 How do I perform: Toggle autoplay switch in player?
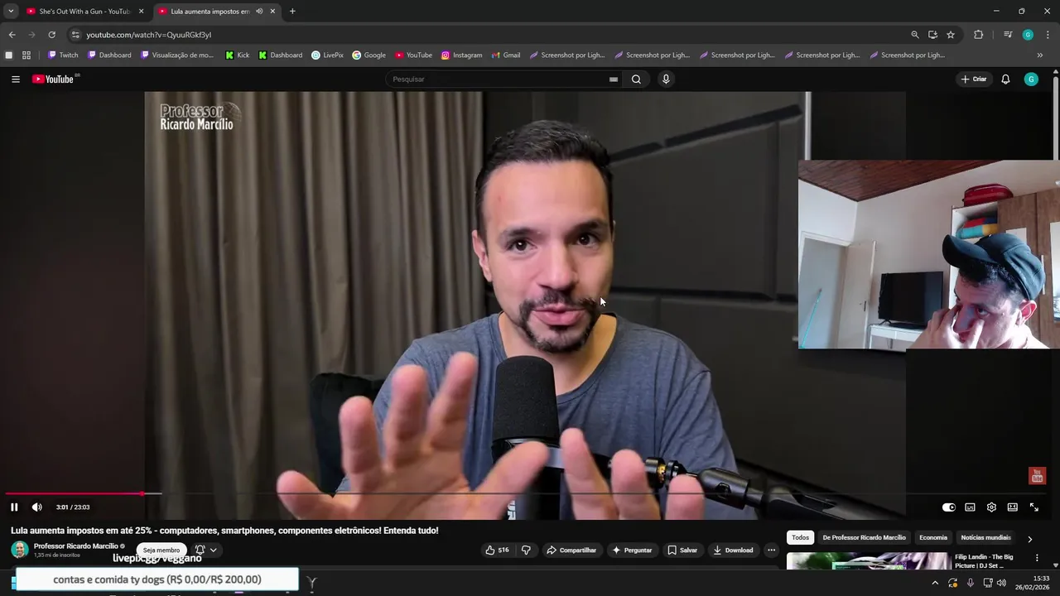(949, 507)
